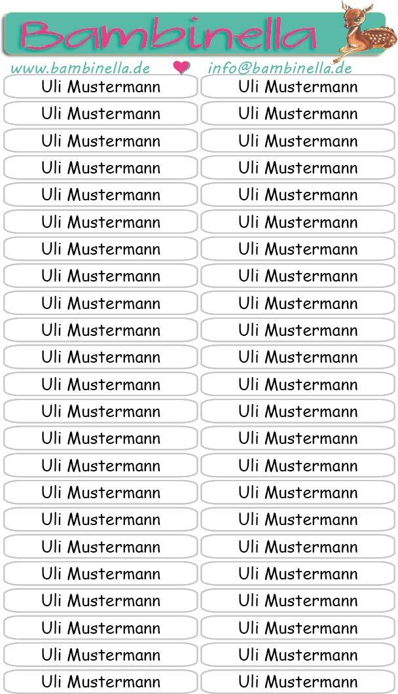Screen dimensions: 398x694
Task: Select the top-right Uli Mustermann label
Action: (x=298, y=86)
